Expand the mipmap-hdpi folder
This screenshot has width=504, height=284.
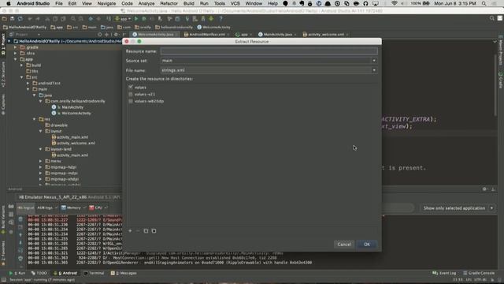pyautogui.click(x=40, y=167)
